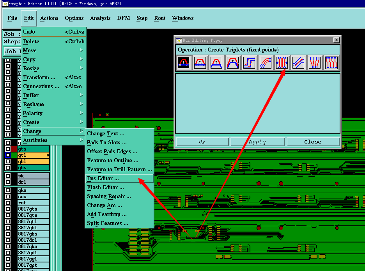Screen dimensions: 365x271
Task: Open the Windows menu
Action: (x=183, y=18)
